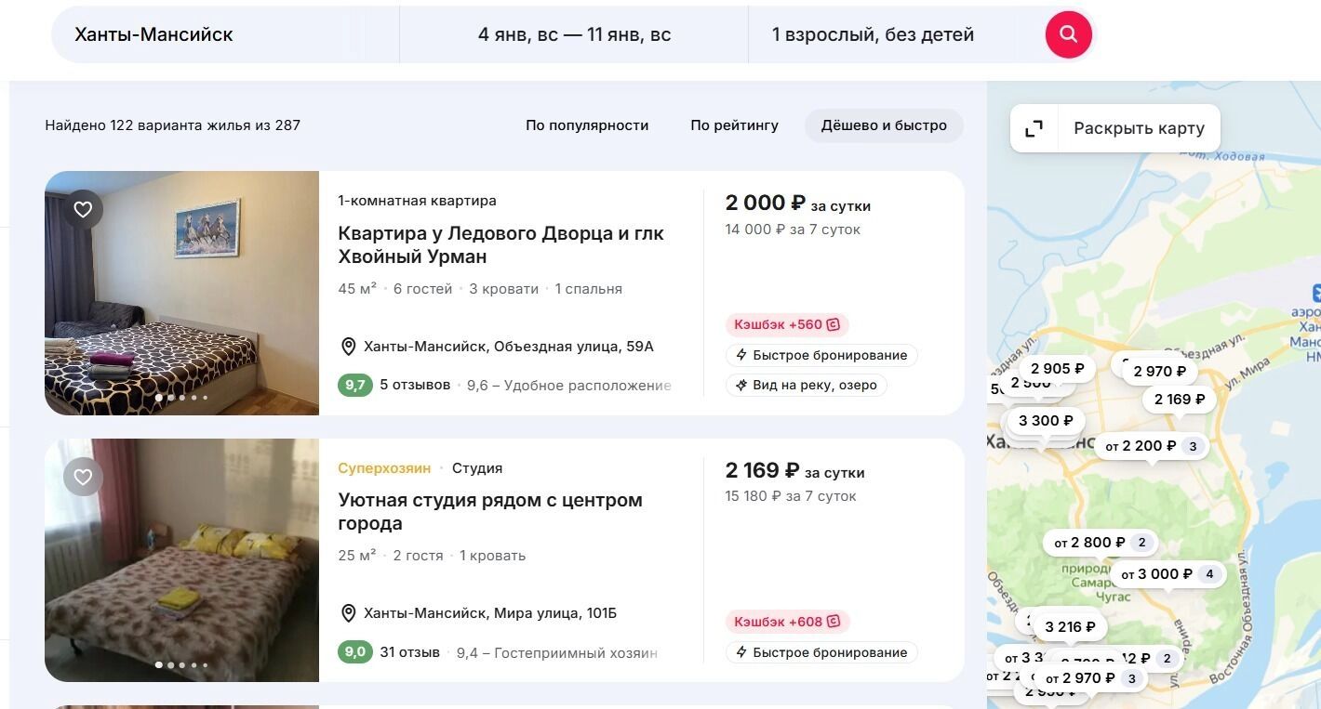Open guests selector 1 взрослый, без детей
Viewport: 1321px width, 709px height.
873,34
